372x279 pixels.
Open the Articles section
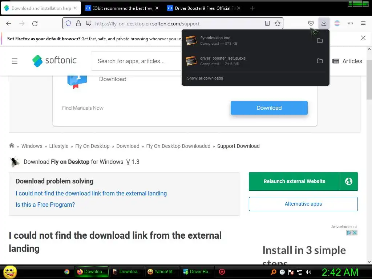[347, 61]
